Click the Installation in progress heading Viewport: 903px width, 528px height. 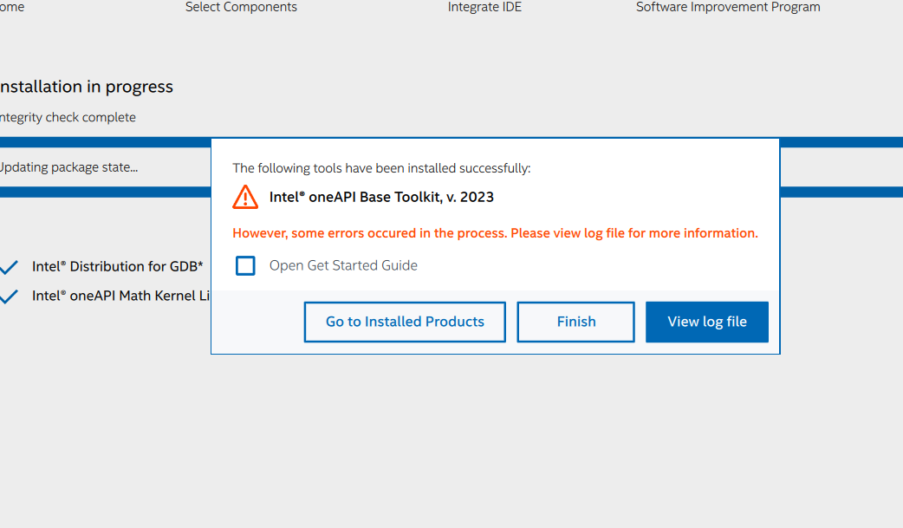click(x=85, y=87)
